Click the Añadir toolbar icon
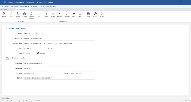This screenshot has width=191, height=102. (4, 14)
